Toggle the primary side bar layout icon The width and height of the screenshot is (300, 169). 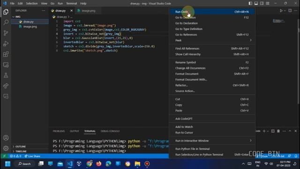[250, 3]
